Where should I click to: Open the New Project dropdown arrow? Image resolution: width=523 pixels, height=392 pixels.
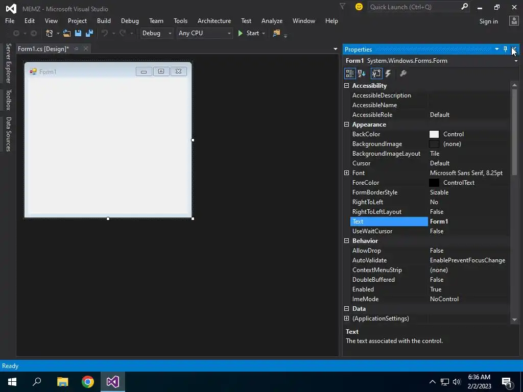pos(58,33)
